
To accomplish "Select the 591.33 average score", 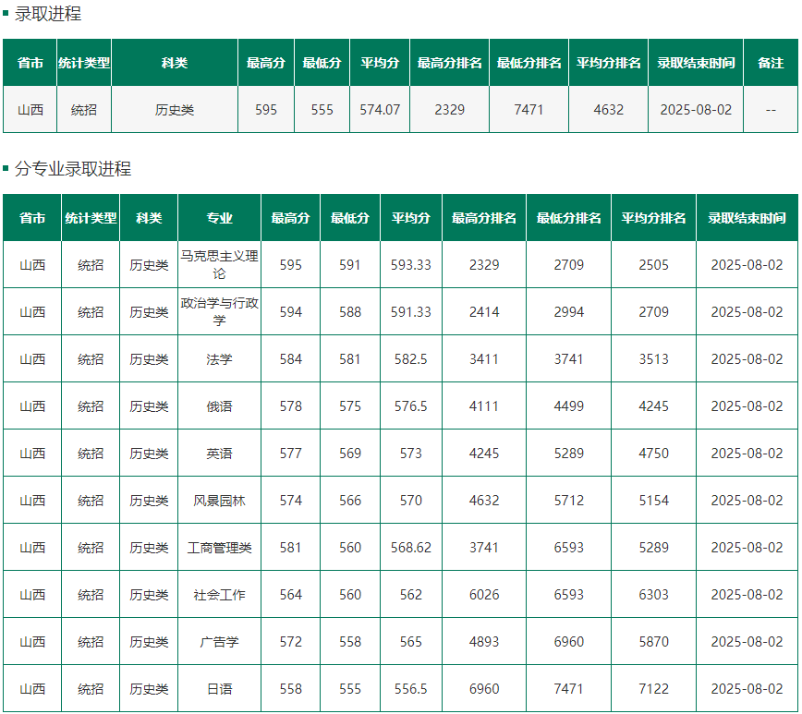I will tap(411, 312).
